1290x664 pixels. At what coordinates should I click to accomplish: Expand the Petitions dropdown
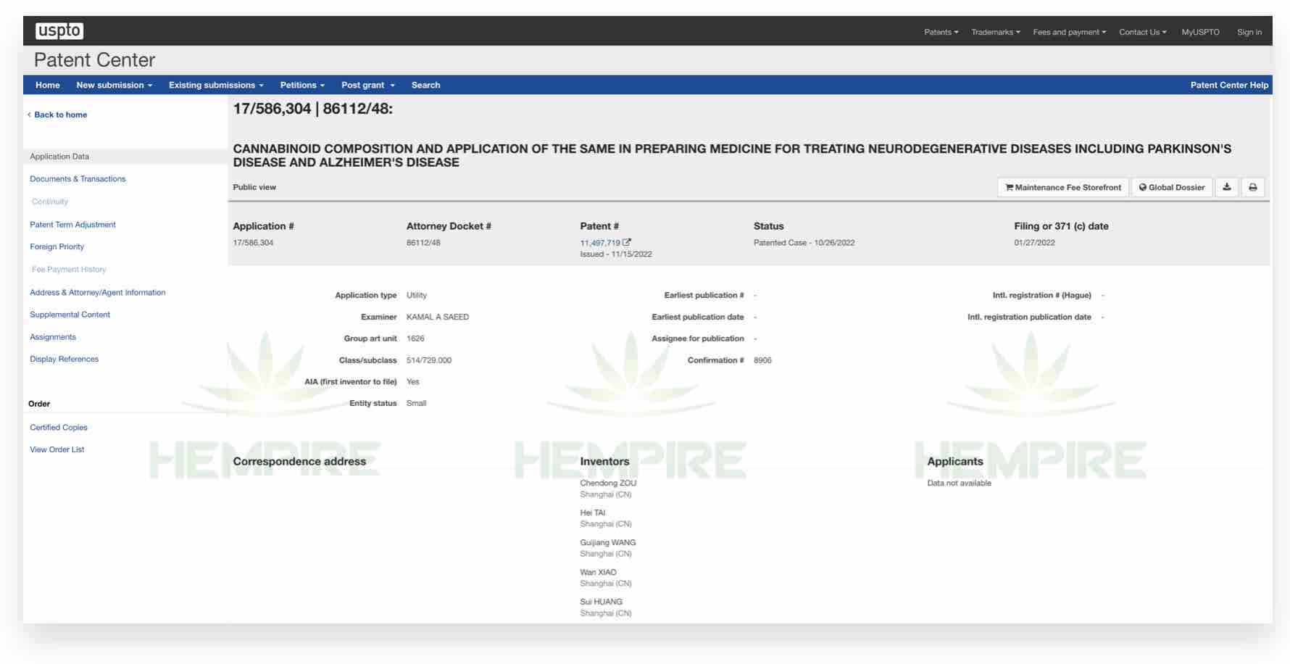coord(302,85)
